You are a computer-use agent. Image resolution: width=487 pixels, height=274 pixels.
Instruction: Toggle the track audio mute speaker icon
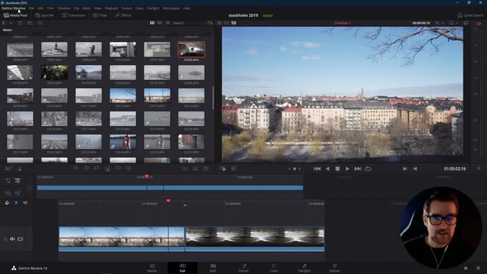(12, 239)
